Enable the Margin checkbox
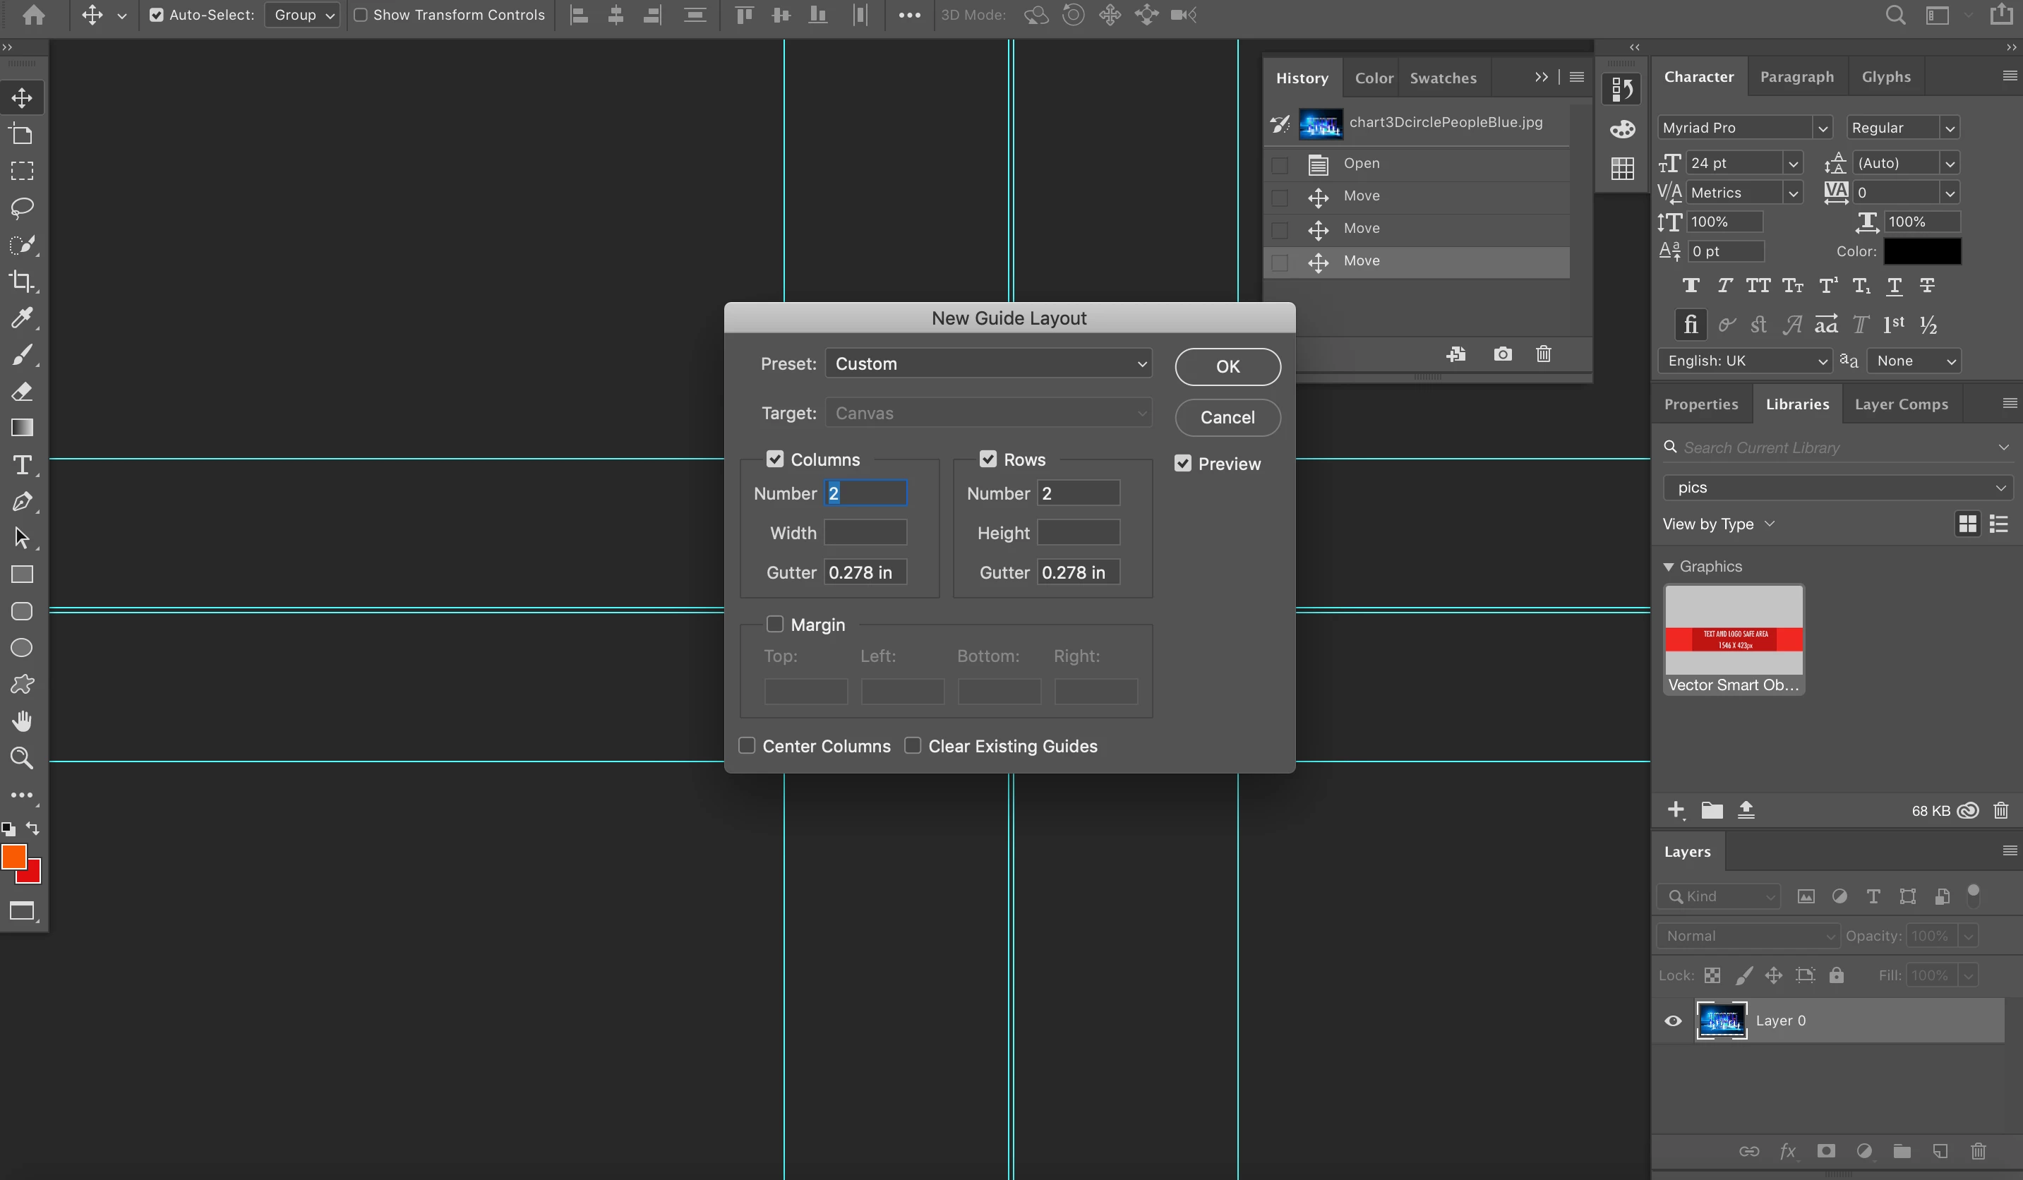The width and height of the screenshot is (2023, 1180). coord(774,625)
